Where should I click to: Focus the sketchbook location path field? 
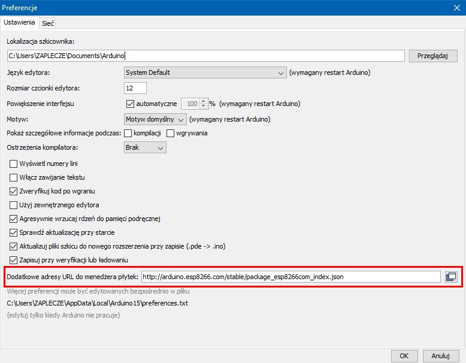[x=206, y=56]
